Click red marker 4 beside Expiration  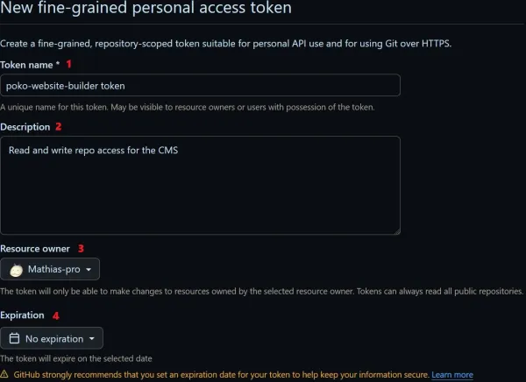58,315
